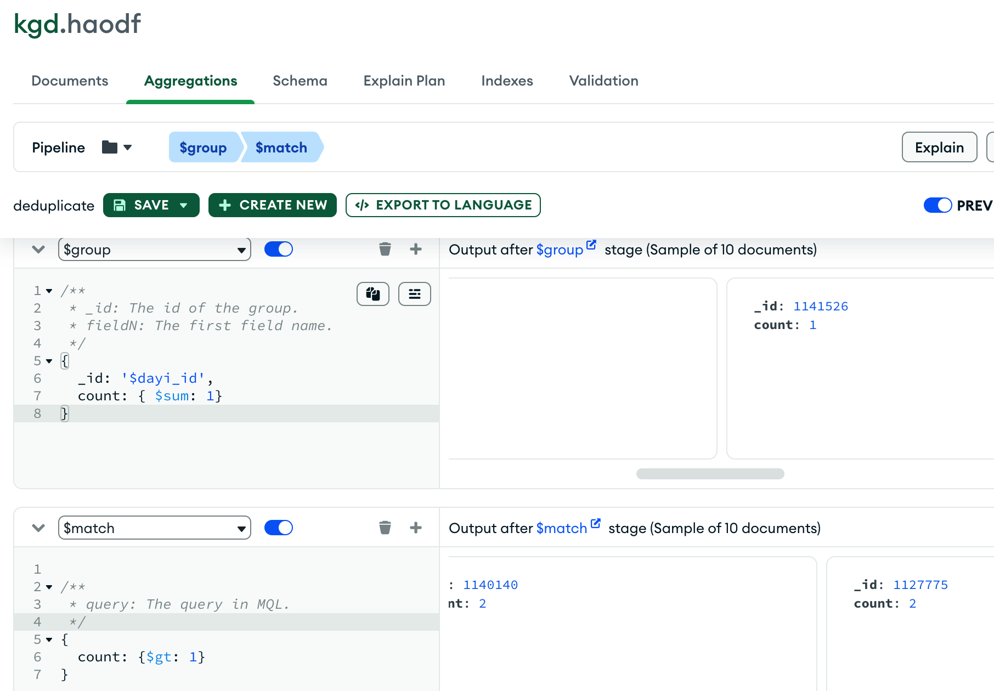Select the $match pipeline stage chip
The height and width of the screenshot is (691, 994).
pos(281,148)
